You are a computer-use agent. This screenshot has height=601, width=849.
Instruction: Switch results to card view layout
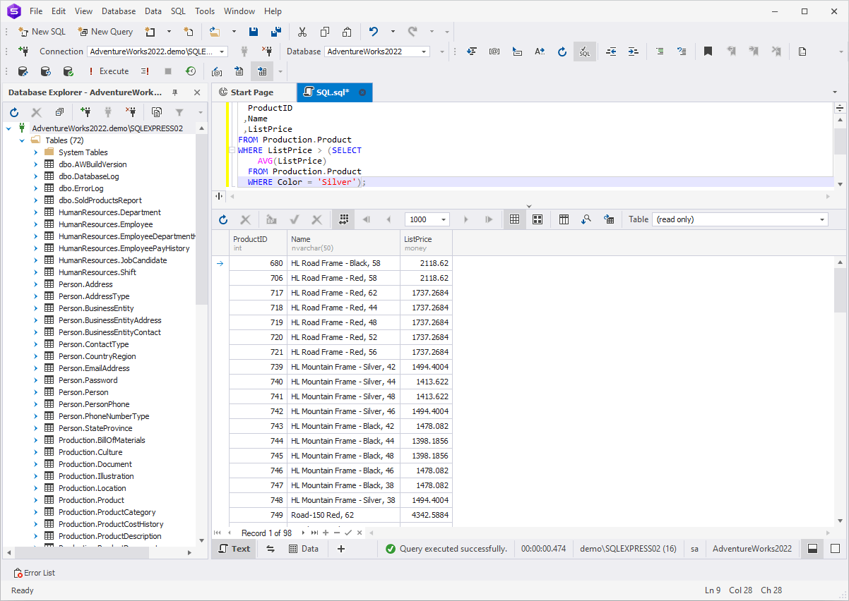(x=538, y=219)
